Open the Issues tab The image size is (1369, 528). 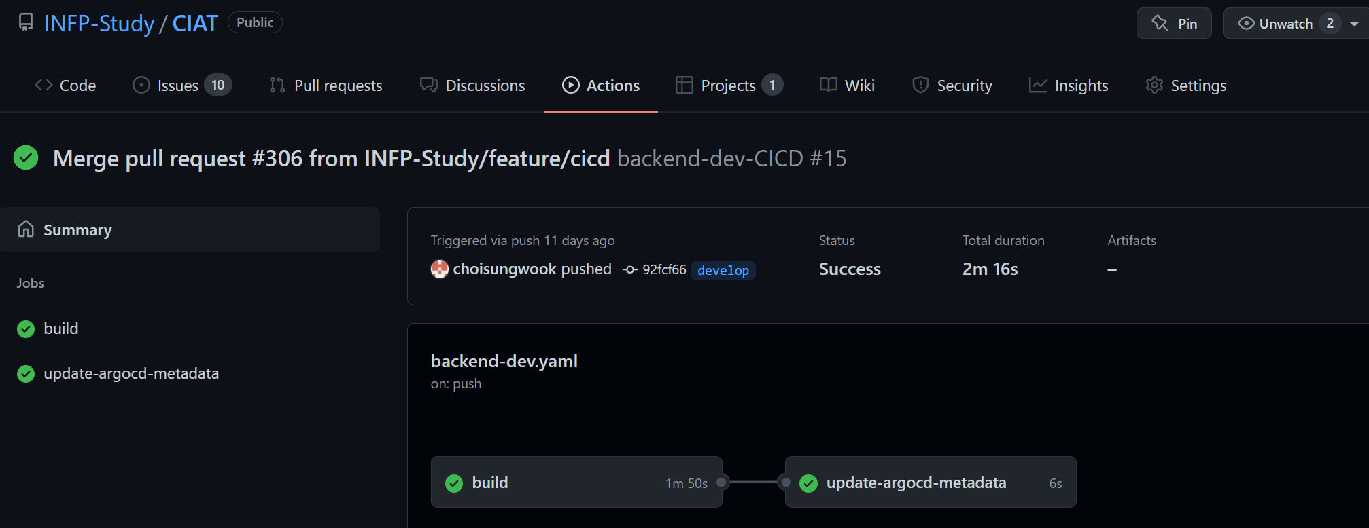click(182, 86)
